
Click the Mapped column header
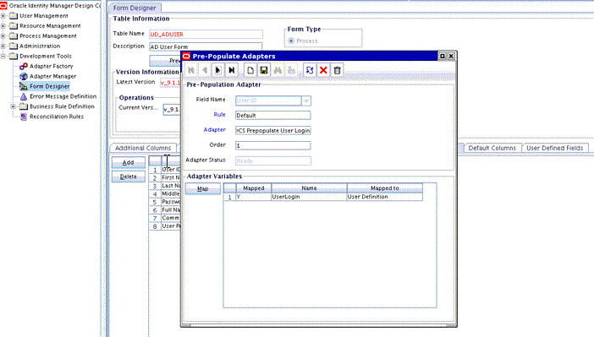[254, 188]
